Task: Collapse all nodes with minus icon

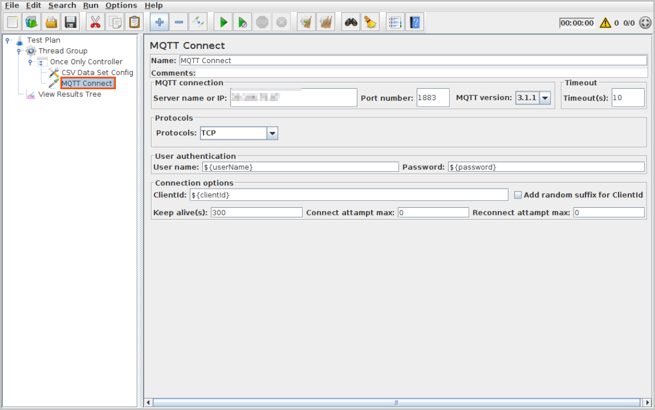Action: coord(178,22)
